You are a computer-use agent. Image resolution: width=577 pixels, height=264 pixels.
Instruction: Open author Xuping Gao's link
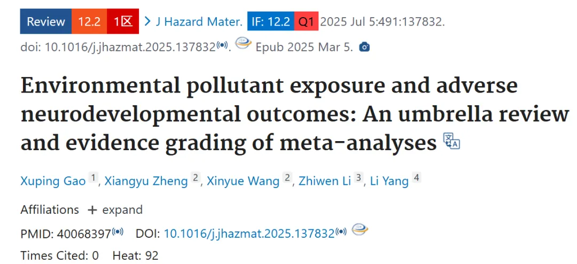(53, 181)
